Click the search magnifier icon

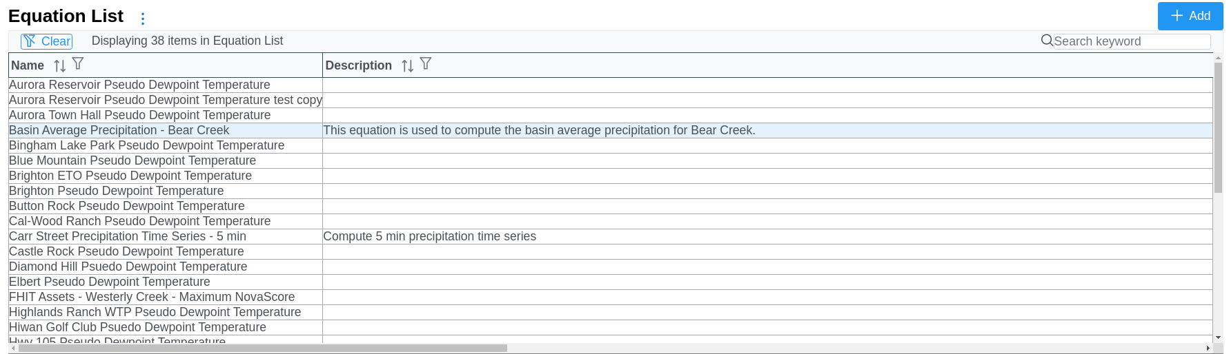point(1047,41)
